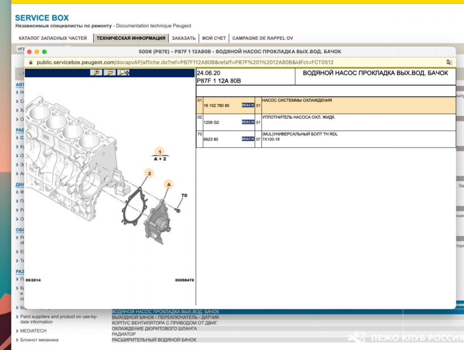
Task: Open the КАТАЛОГ ЗАПАСНЫХ ЧАСТЕЙ tab
Action: tap(52, 38)
